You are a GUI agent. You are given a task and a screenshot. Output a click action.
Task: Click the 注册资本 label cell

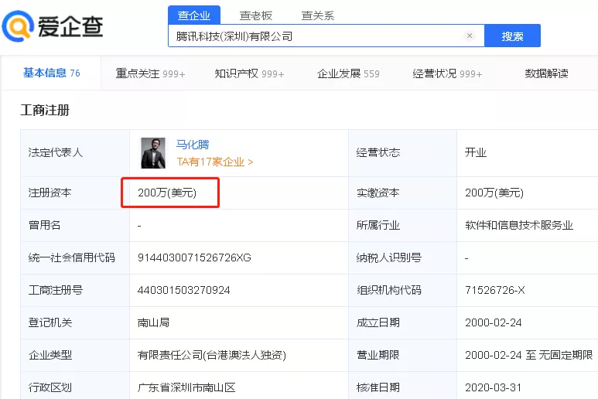click(75, 193)
